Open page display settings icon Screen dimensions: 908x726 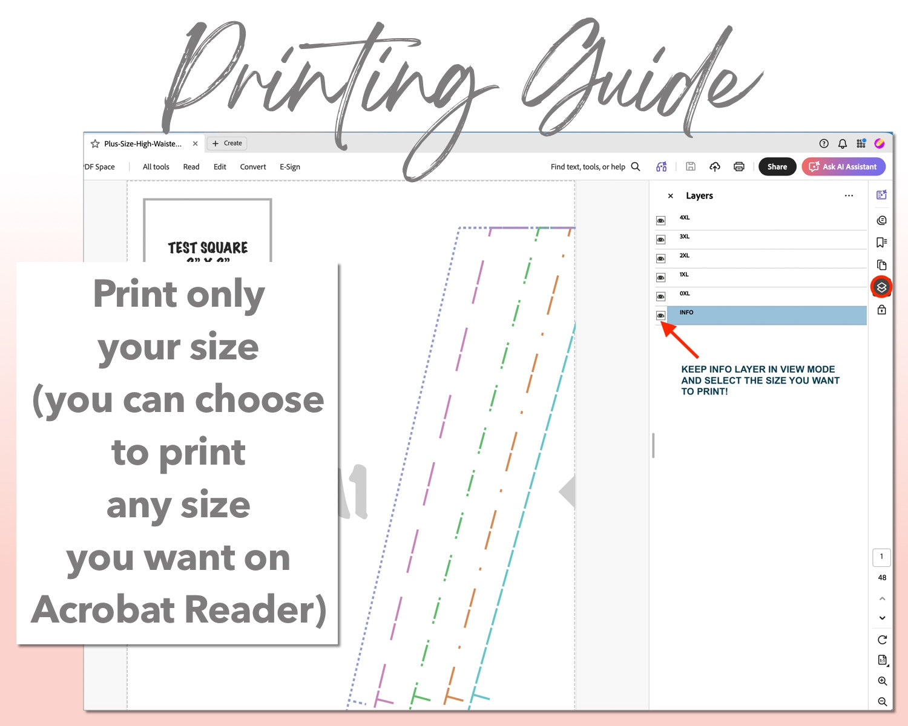(x=883, y=660)
